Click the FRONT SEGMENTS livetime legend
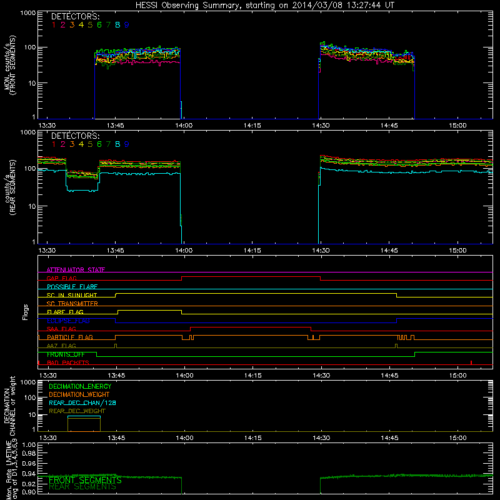Screen dimensions: 500x500 pos(85,480)
